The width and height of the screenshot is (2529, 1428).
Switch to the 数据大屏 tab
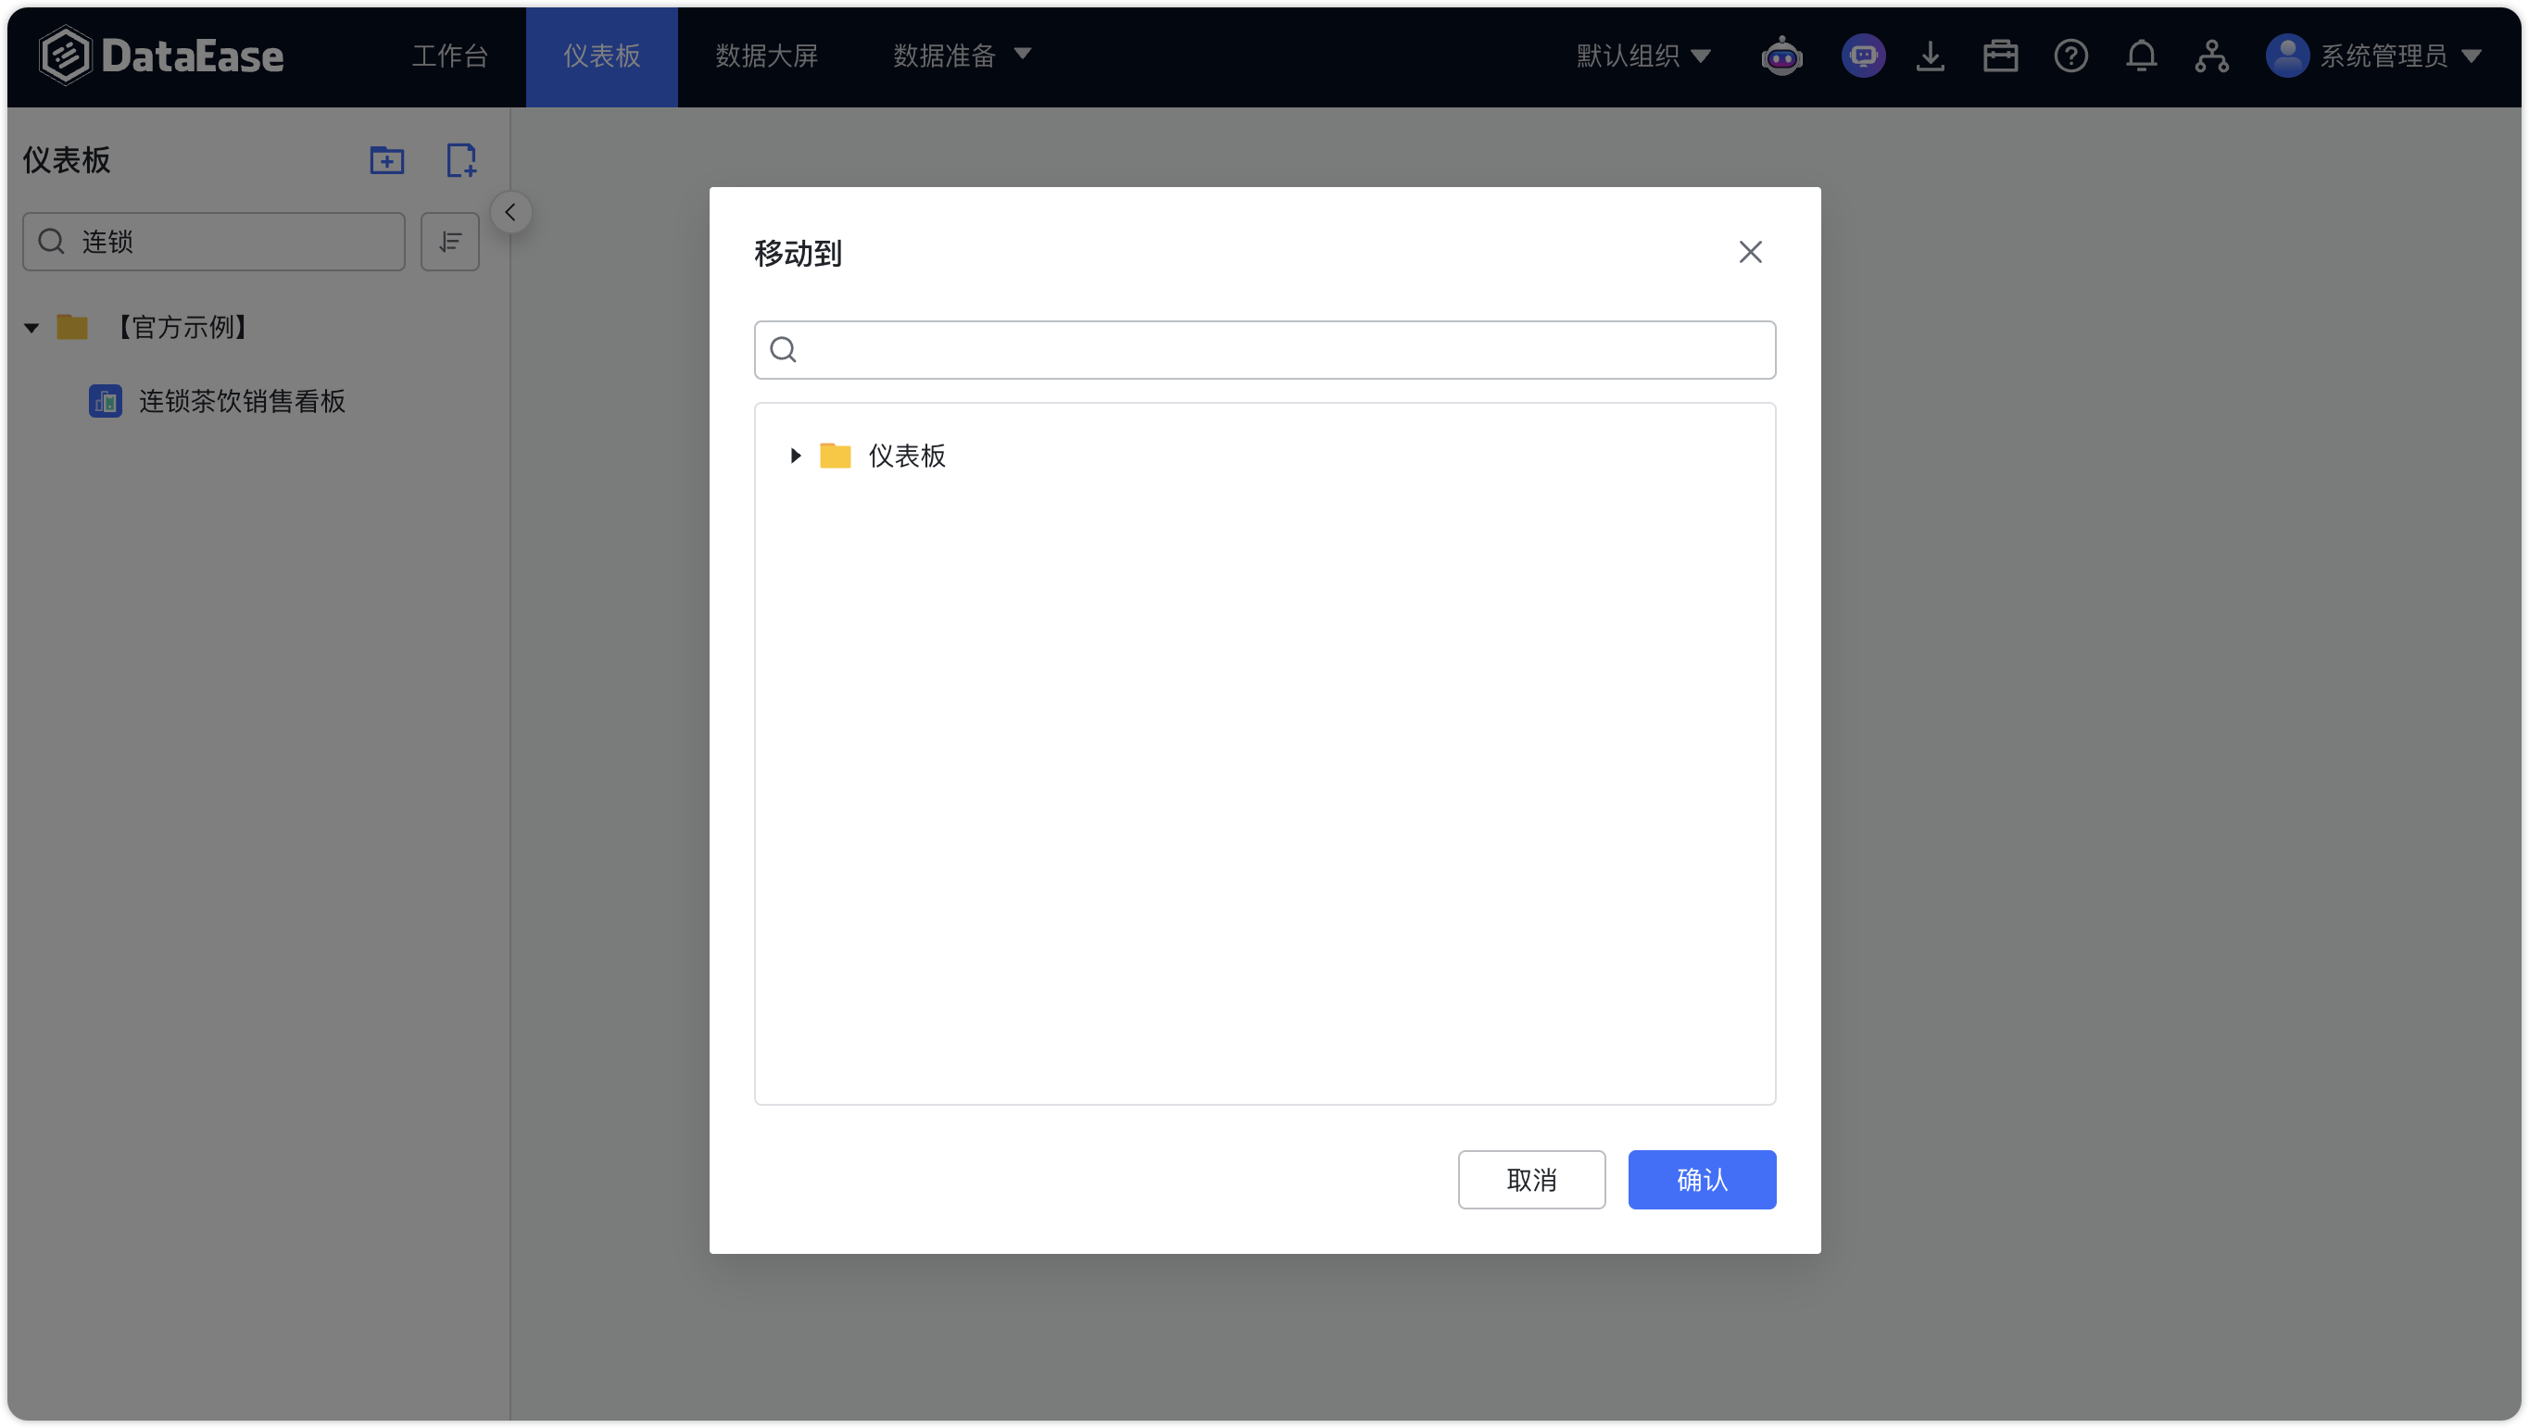coord(766,56)
